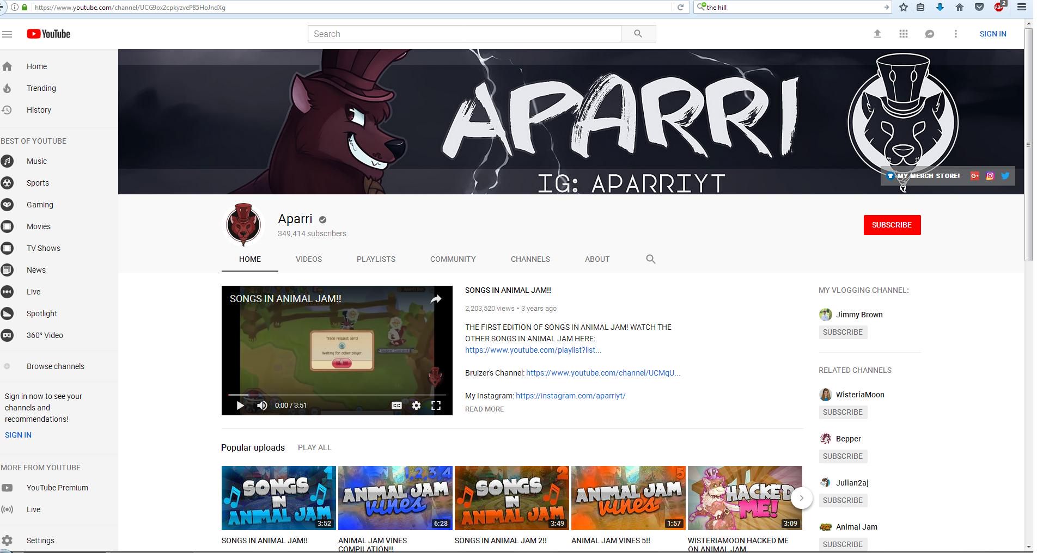Screen dimensions: 1037x553
Task: Select the HOME channel tab
Action: (250, 259)
